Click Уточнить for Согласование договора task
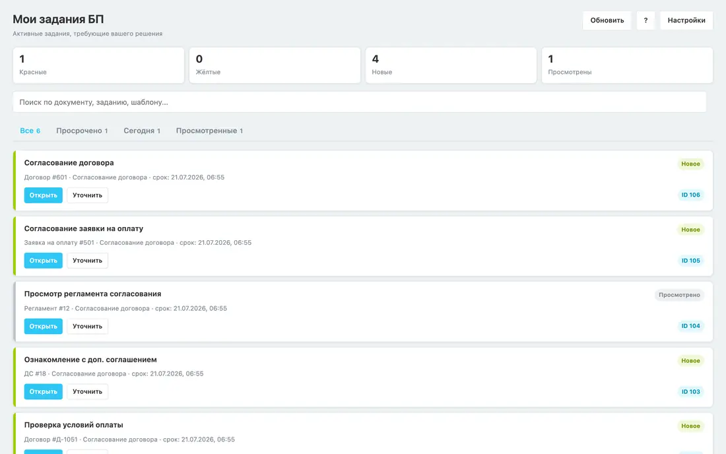This screenshot has width=726, height=454. click(x=87, y=195)
